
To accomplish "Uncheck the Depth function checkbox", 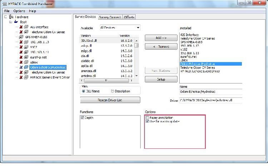I will (83, 117).
